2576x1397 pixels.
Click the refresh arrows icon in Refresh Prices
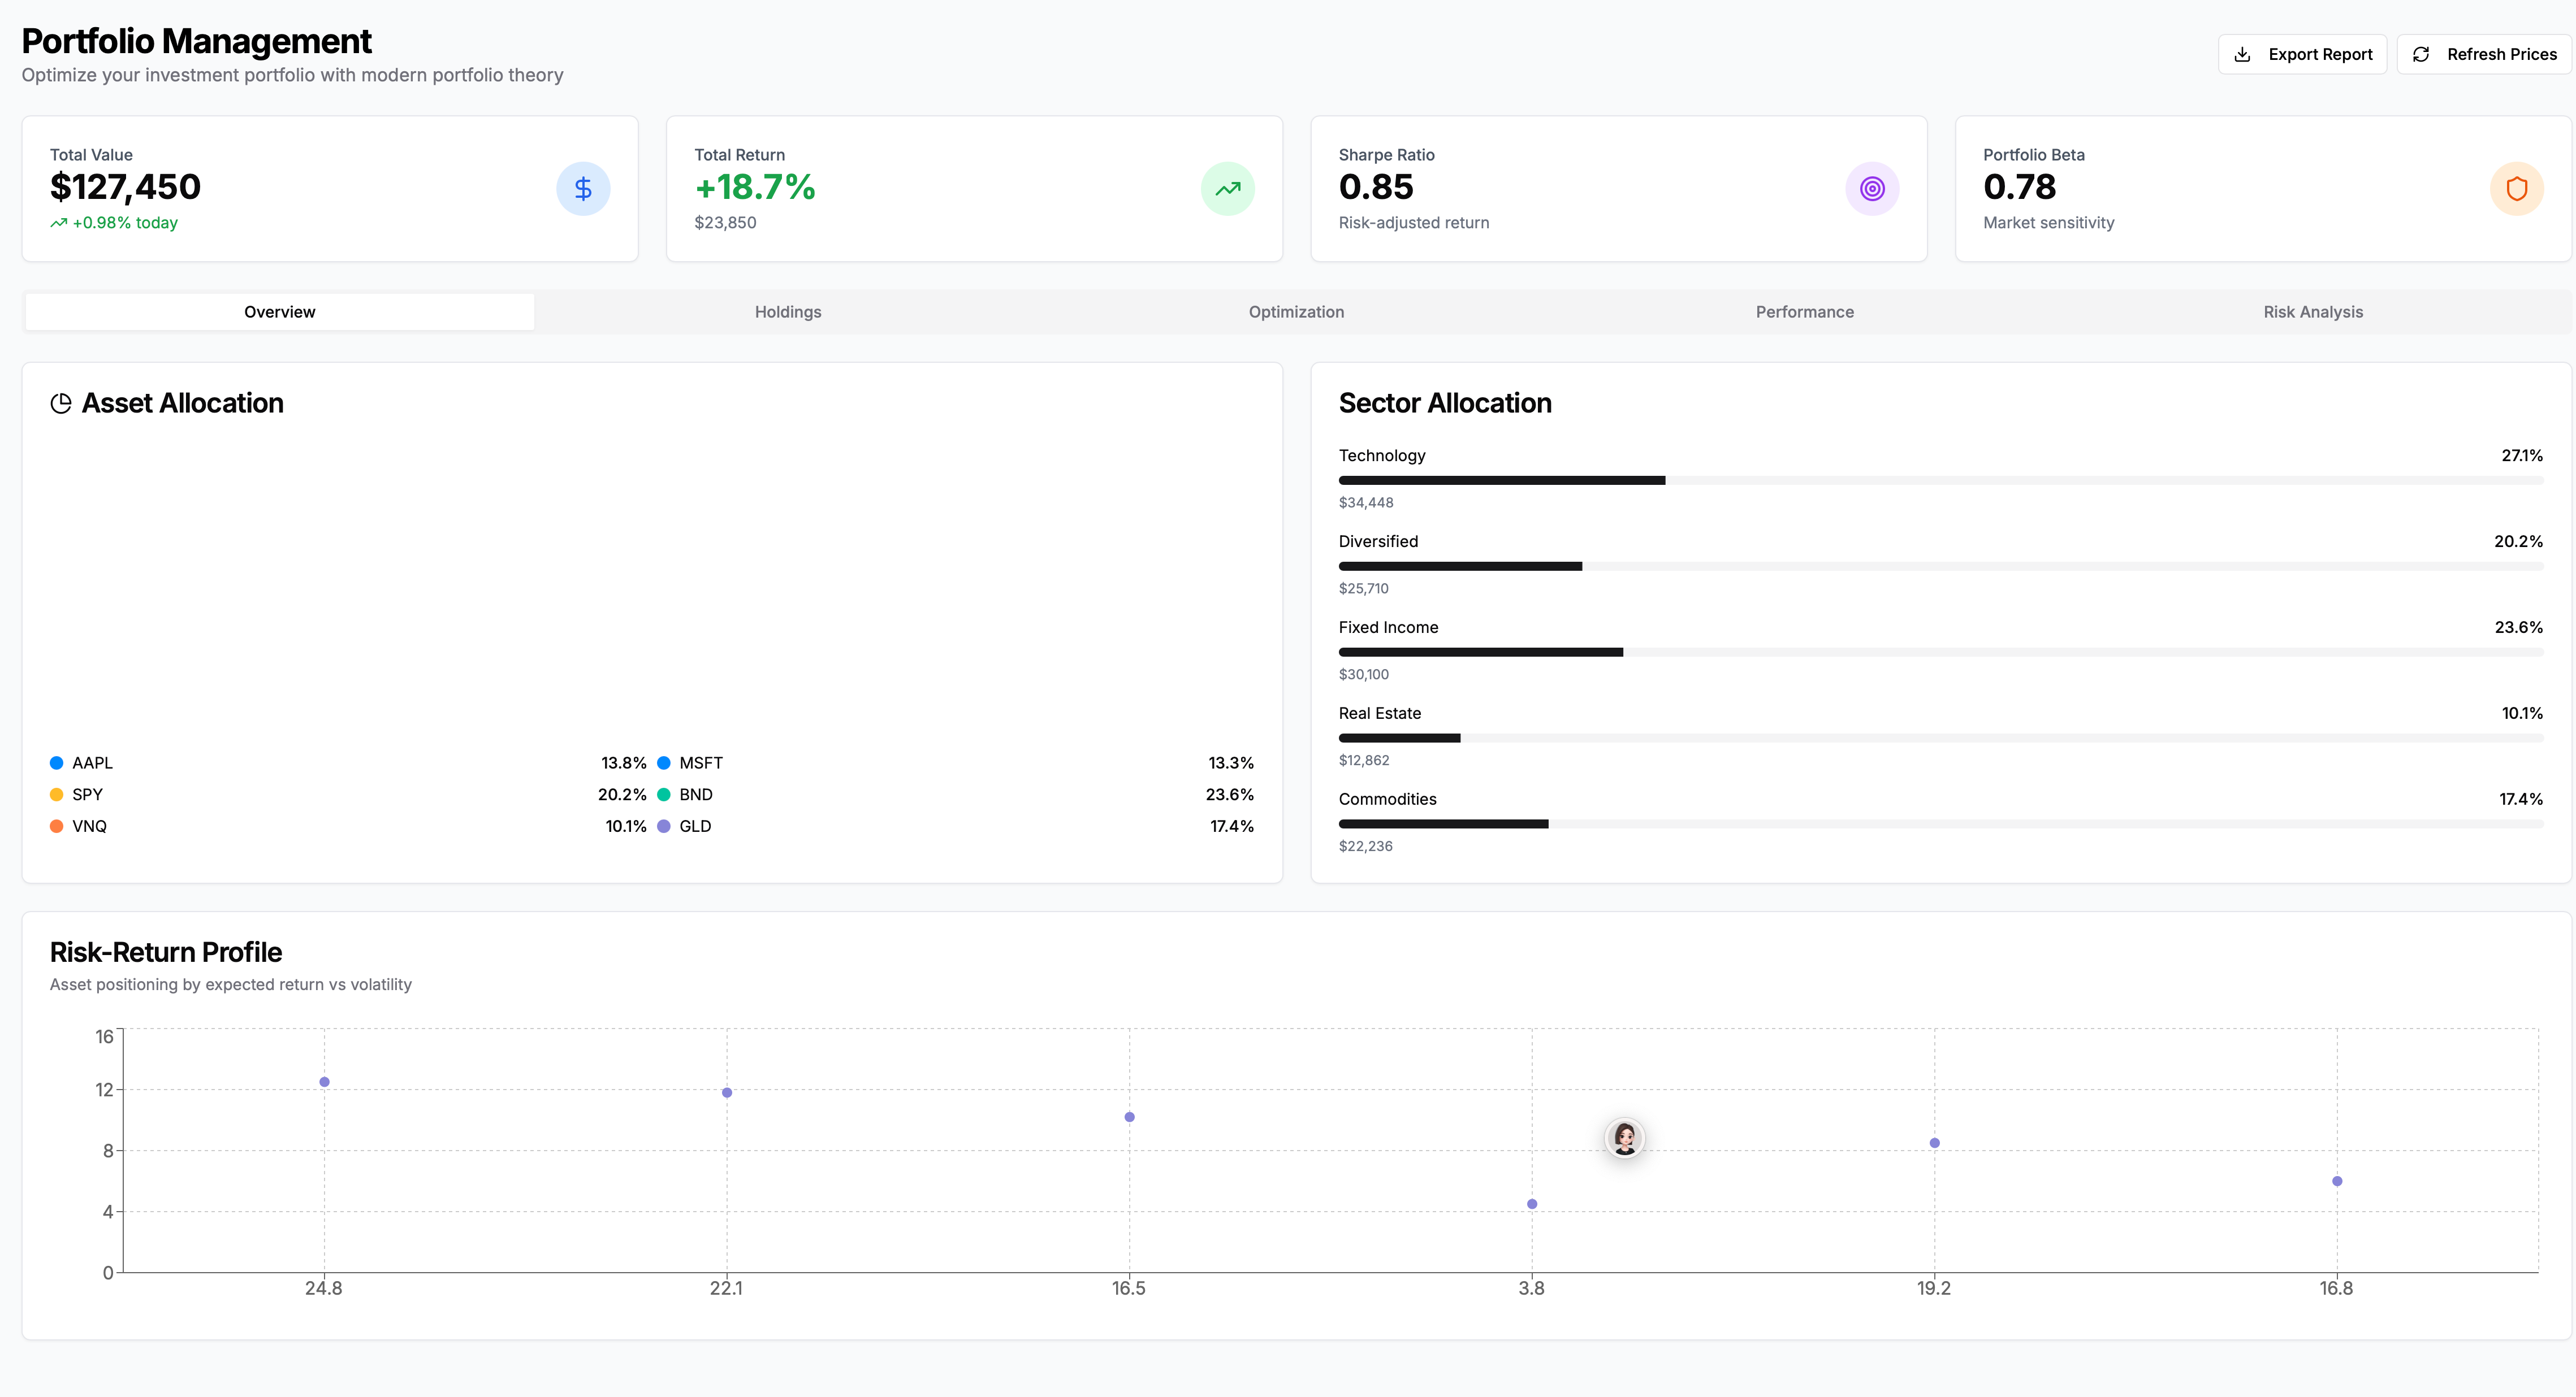pos(2421,55)
